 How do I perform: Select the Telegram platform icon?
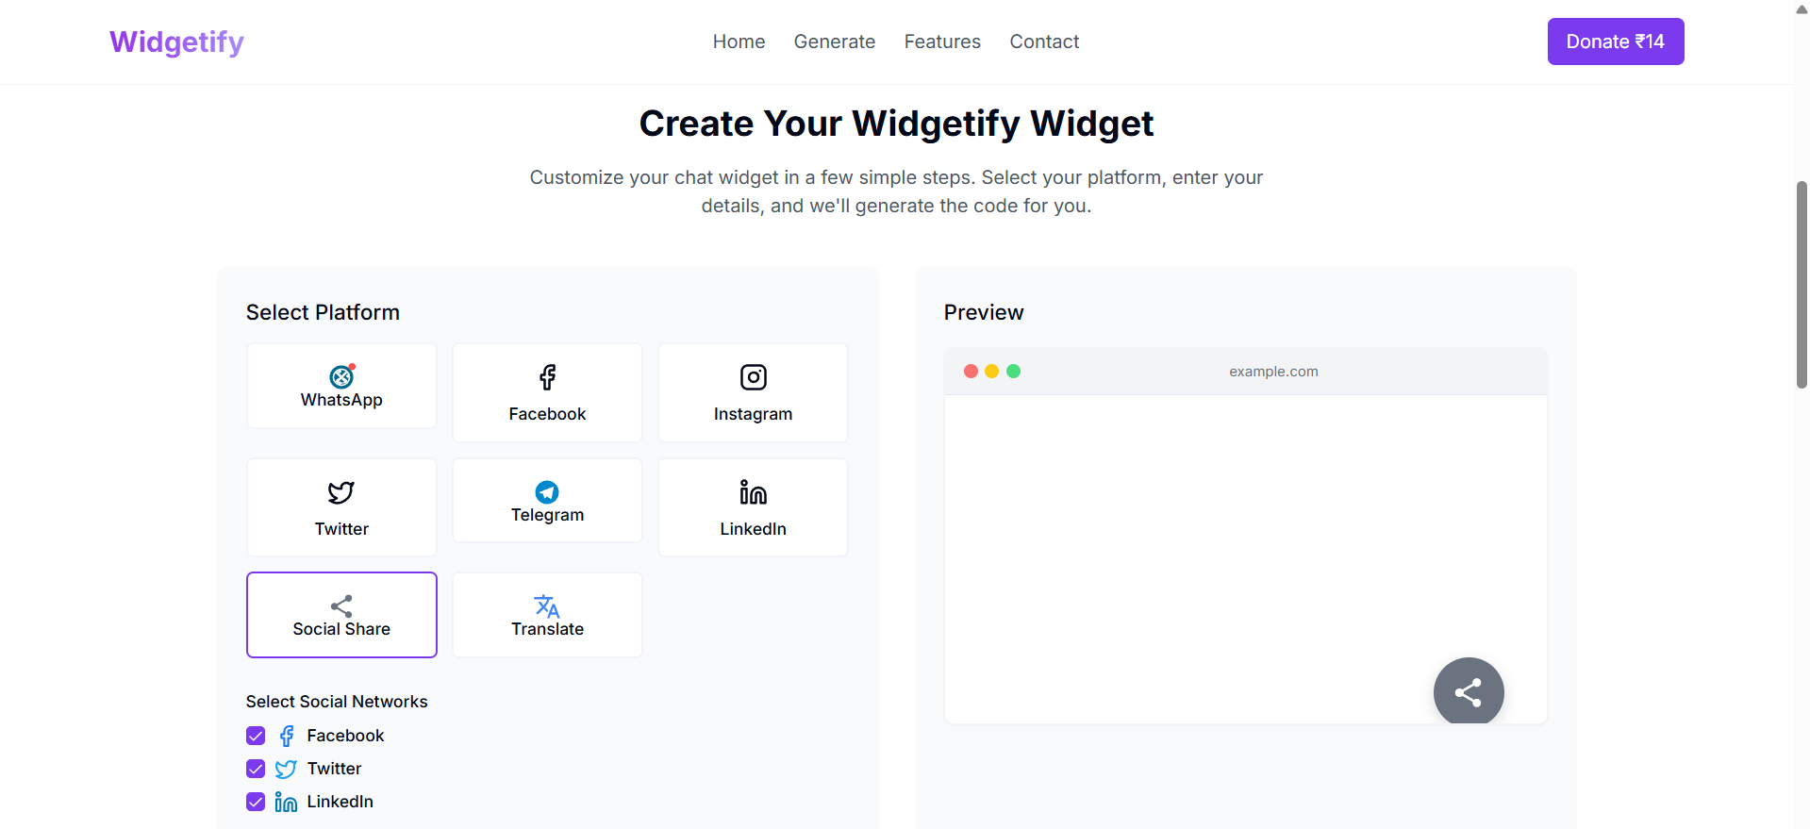[547, 492]
